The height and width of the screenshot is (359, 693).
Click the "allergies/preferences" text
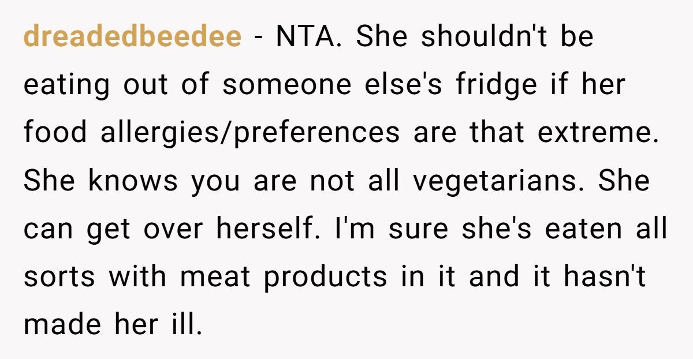(x=250, y=133)
